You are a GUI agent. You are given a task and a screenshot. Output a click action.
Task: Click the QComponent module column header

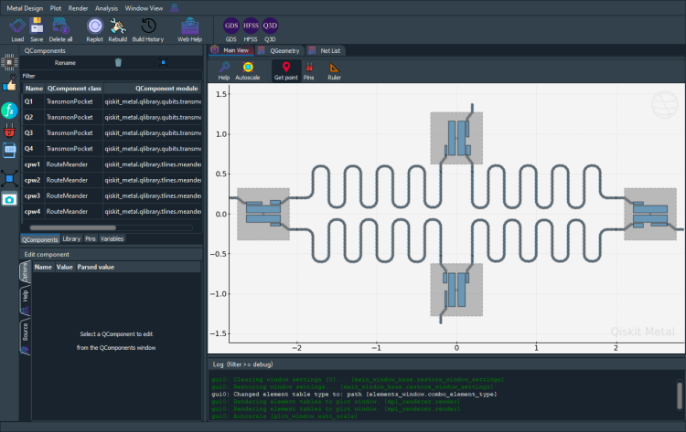pyautogui.click(x=152, y=89)
